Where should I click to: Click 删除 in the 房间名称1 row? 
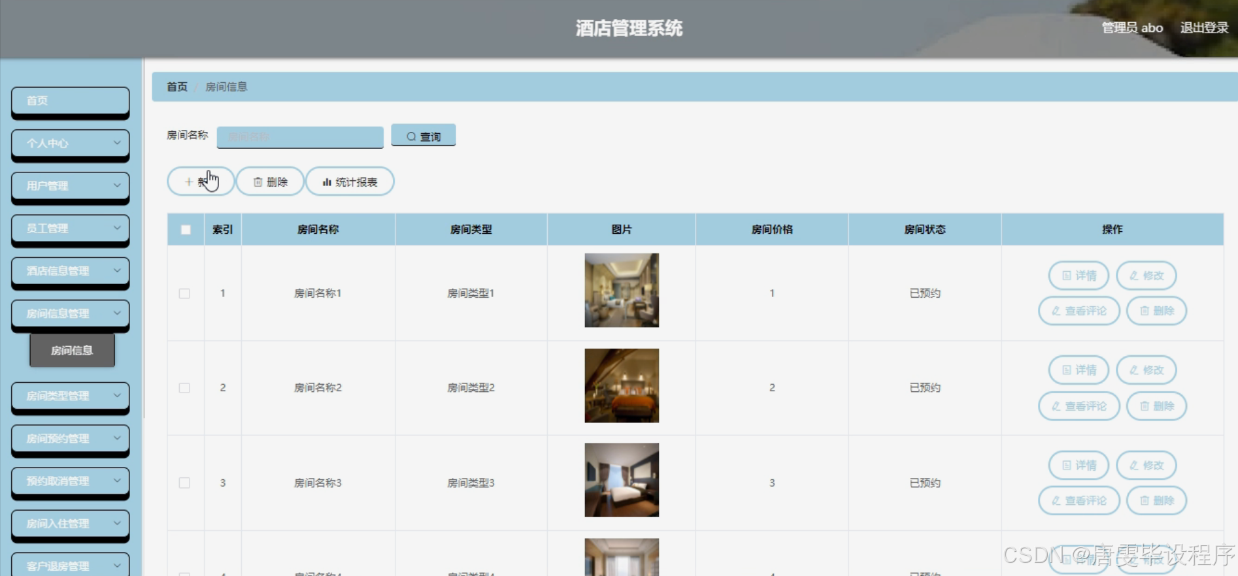(1156, 311)
